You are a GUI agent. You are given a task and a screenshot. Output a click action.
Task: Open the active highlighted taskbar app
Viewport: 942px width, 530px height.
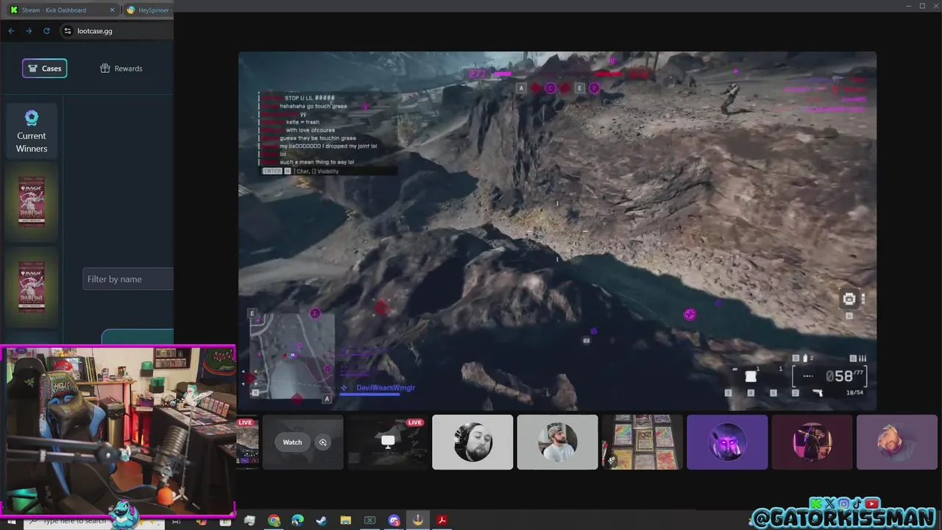pyautogui.click(x=418, y=520)
